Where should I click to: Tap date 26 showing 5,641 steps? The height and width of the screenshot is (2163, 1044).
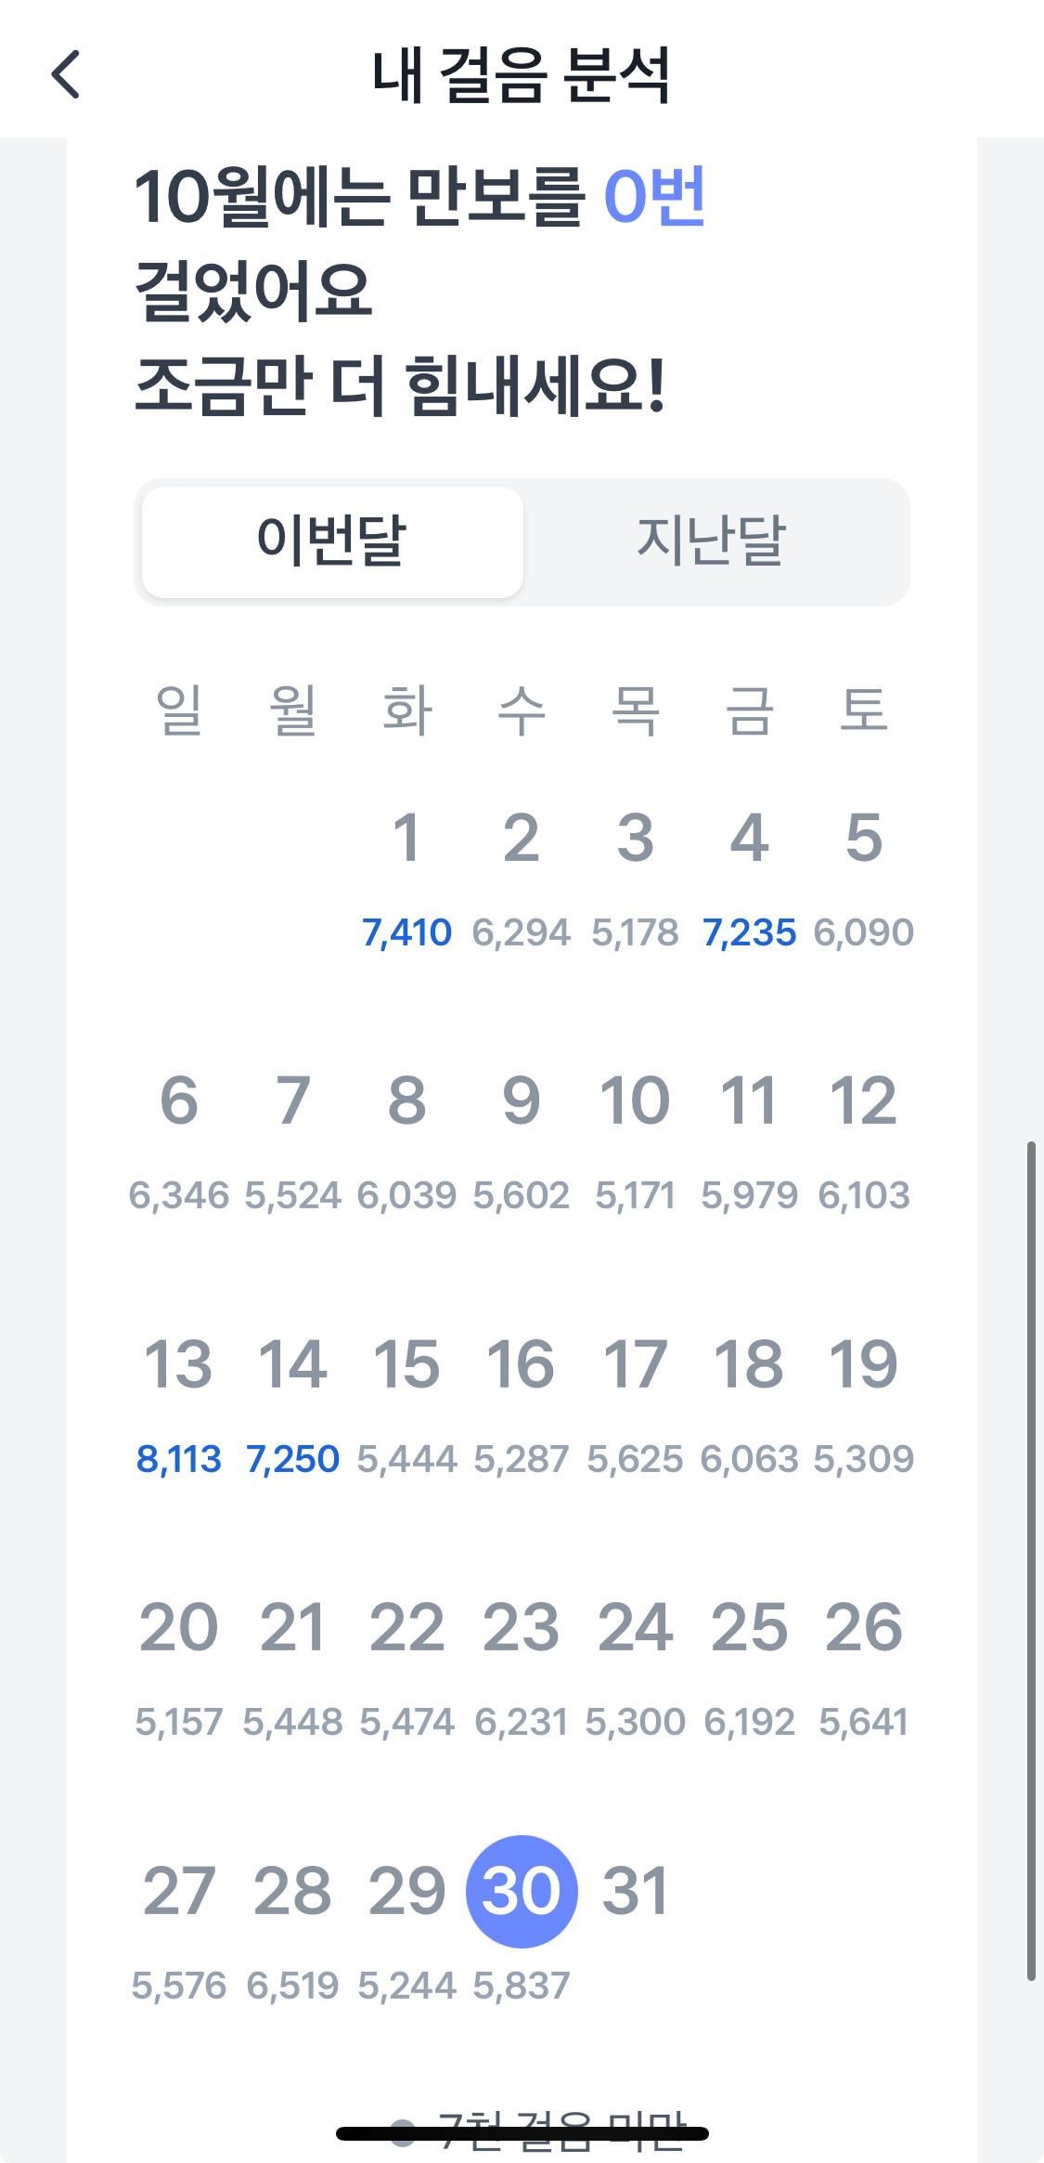pyautogui.click(x=863, y=1628)
